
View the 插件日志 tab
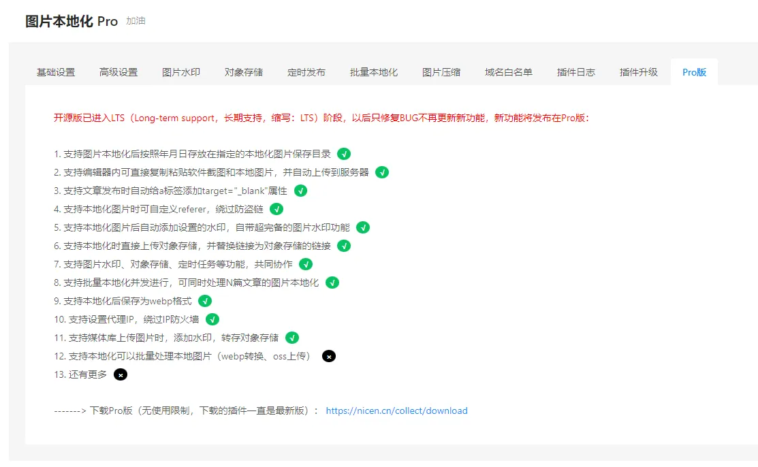click(576, 72)
